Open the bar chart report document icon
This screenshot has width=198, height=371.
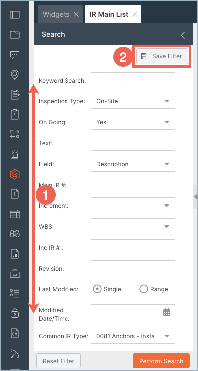(x=15, y=254)
